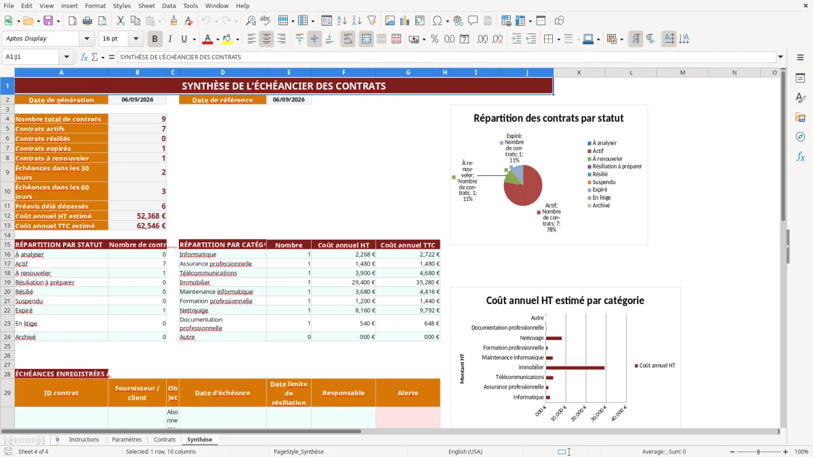813x457 pixels.
Task: Open the Data menu
Action: click(x=169, y=5)
